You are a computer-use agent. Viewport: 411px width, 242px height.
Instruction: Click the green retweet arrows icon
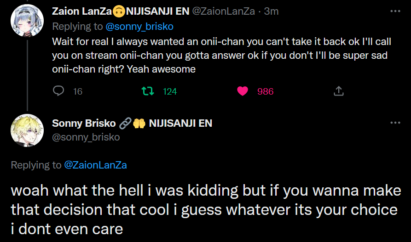pyautogui.click(x=148, y=91)
